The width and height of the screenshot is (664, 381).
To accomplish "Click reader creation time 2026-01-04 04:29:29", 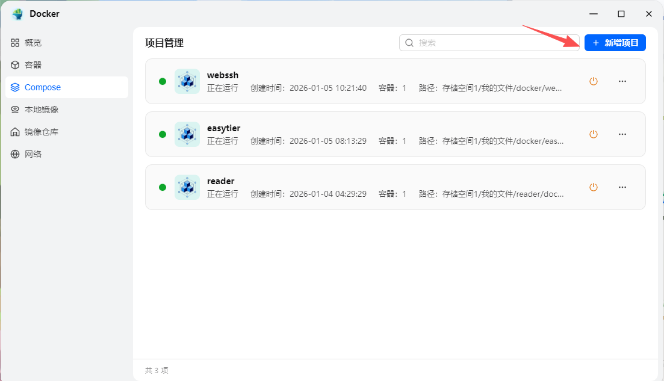I will click(x=308, y=194).
